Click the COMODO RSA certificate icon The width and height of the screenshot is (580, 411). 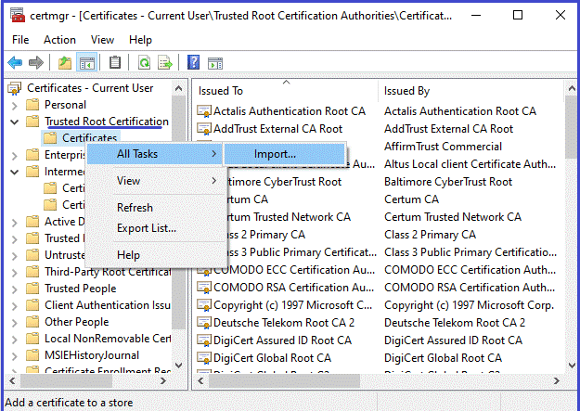tap(204, 288)
